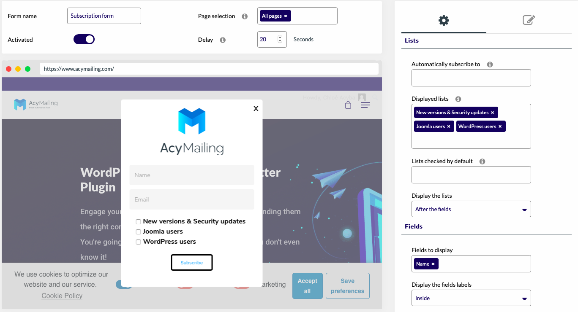
Task: Toggle the Activated switch
Action: coord(84,39)
